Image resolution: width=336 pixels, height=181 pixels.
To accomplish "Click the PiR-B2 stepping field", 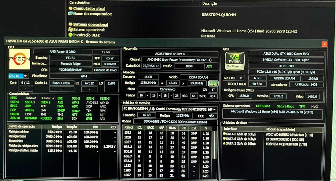I will tap(71, 58).
